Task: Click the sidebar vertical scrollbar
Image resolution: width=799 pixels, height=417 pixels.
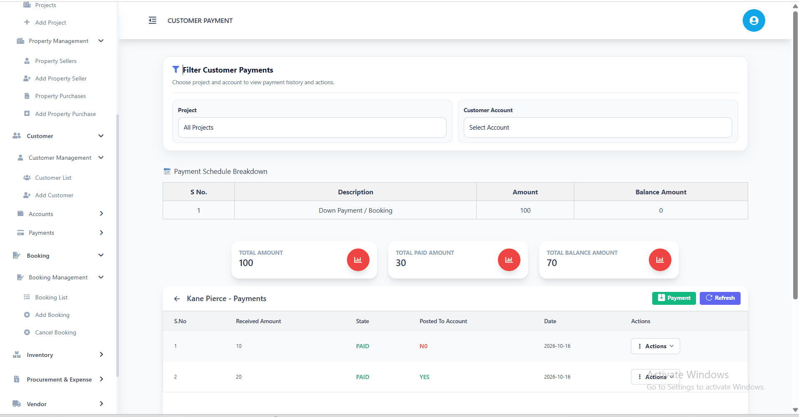Action: click(118, 245)
